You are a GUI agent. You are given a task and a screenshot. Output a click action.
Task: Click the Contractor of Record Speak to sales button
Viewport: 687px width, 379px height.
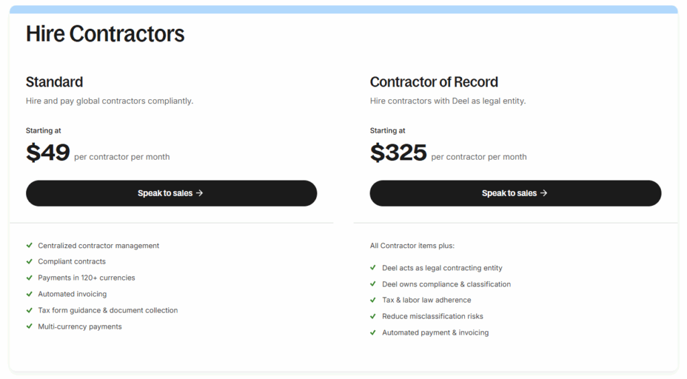click(x=515, y=193)
